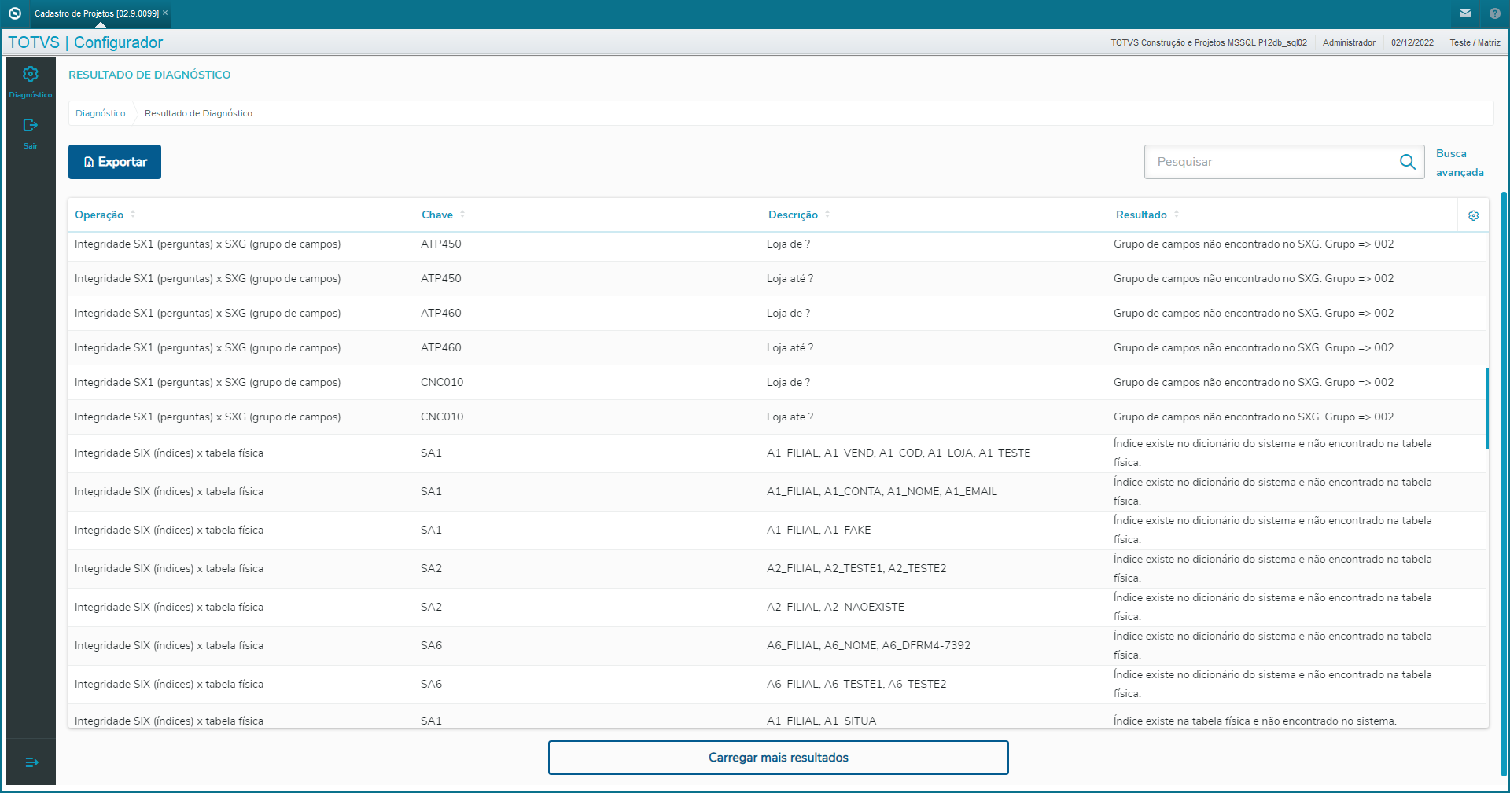Image resolution: width=1510 pixels, height=793 pixels.
Task: Click the Resultado column header label
Action: [x=1141, y=215]
